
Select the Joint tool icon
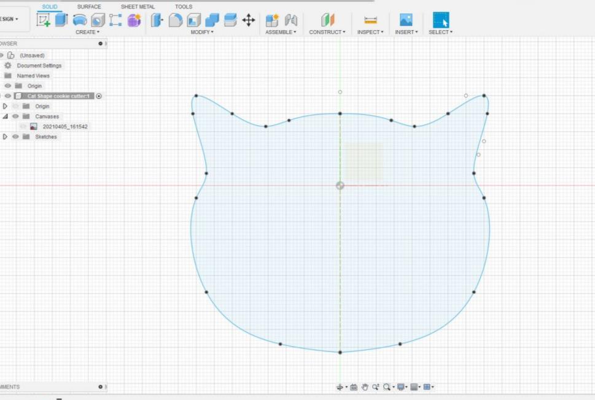[291, 20]
